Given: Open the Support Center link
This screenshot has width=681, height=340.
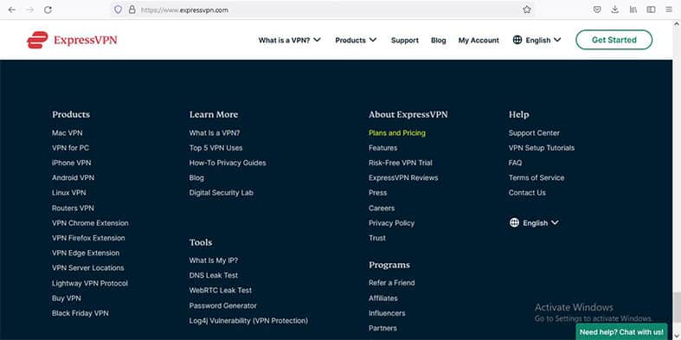Looking at the screenshot, I should point(534,133).
